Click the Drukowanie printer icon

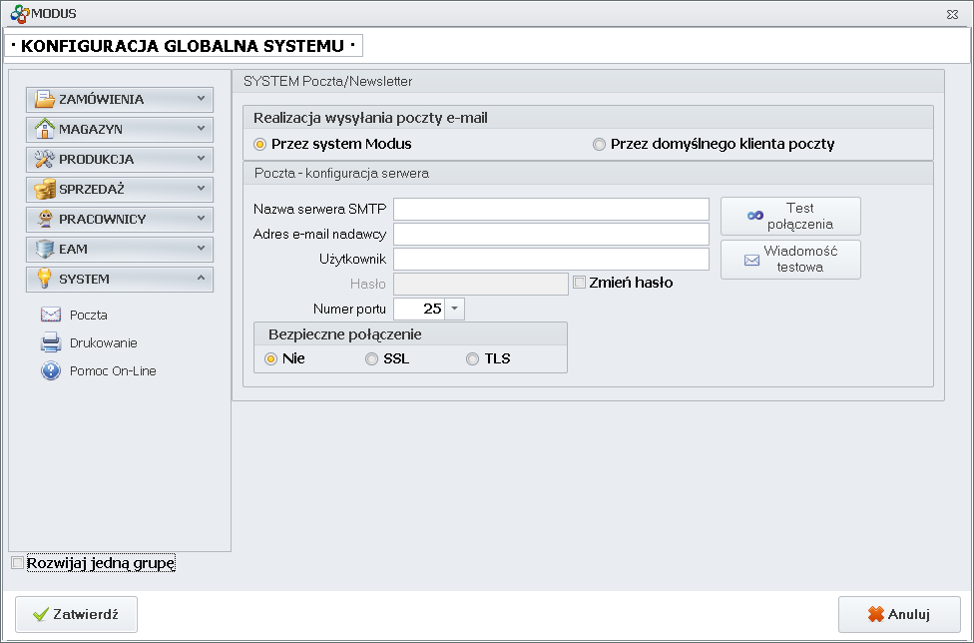51,342
